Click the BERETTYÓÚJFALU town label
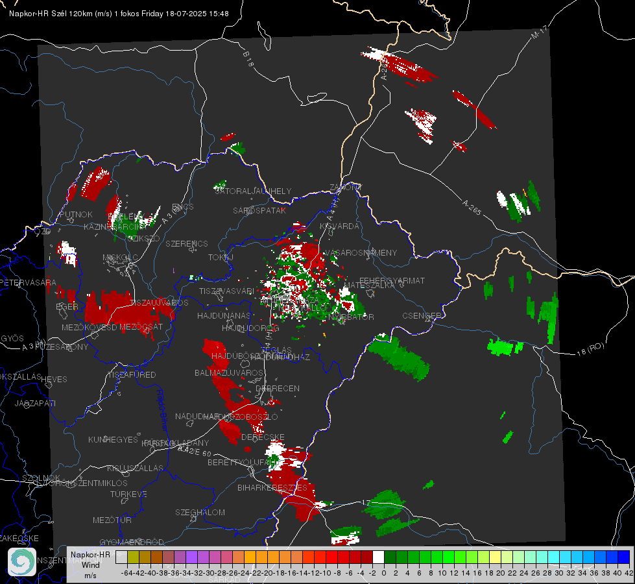Viewport: 635px width, 584px height. [x=243, y=462]
